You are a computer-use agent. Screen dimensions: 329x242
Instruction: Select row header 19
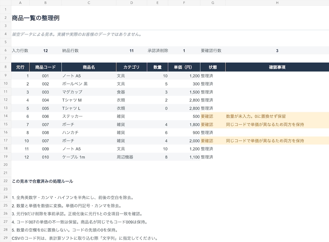(x=5, y=156)
